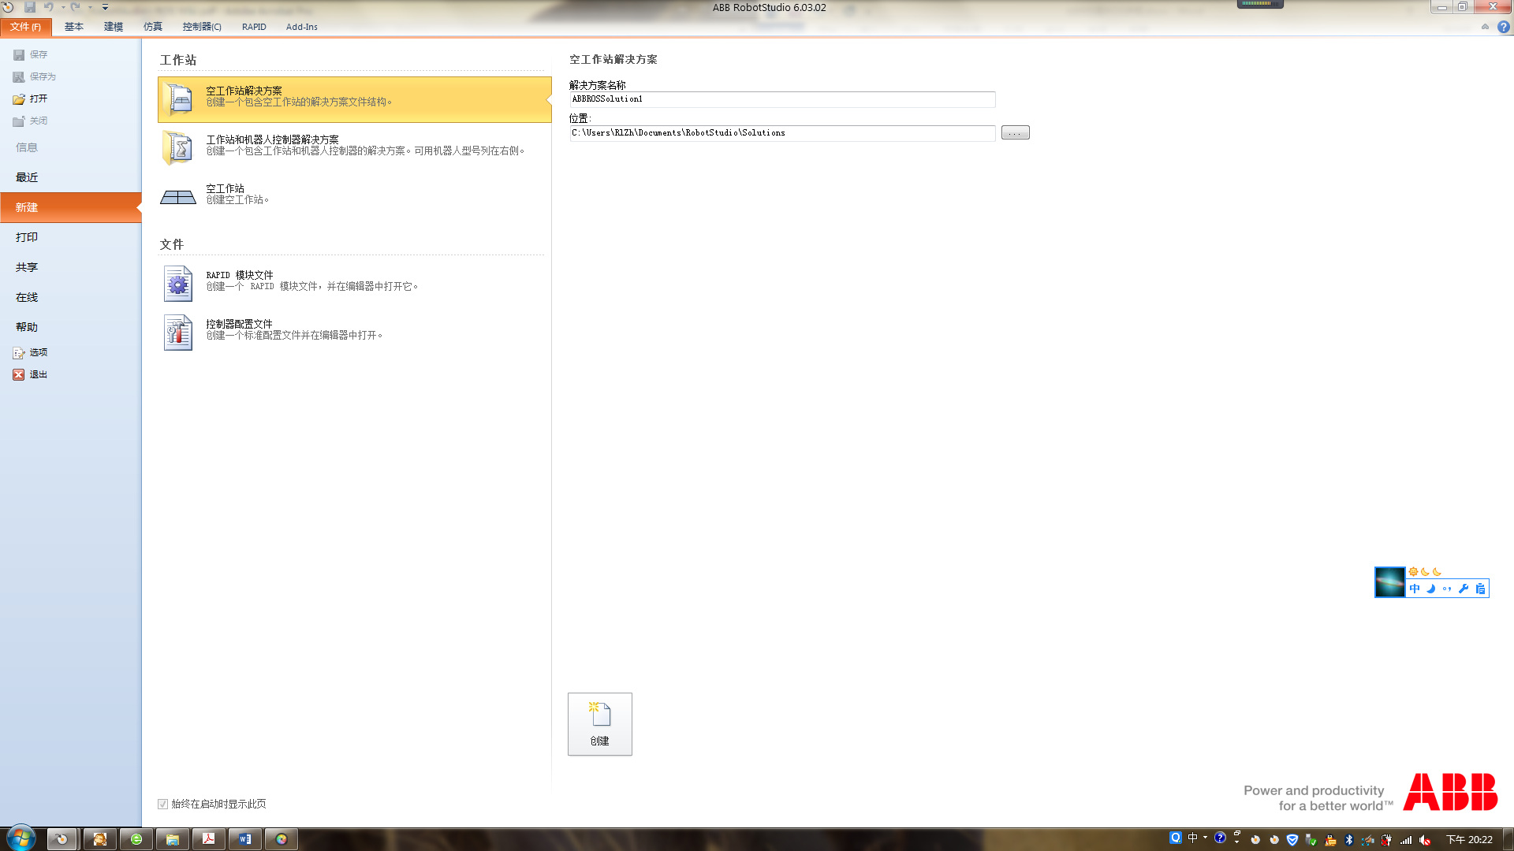
Task: Open 选项 options in the sidebar
Action: [31, 352]
